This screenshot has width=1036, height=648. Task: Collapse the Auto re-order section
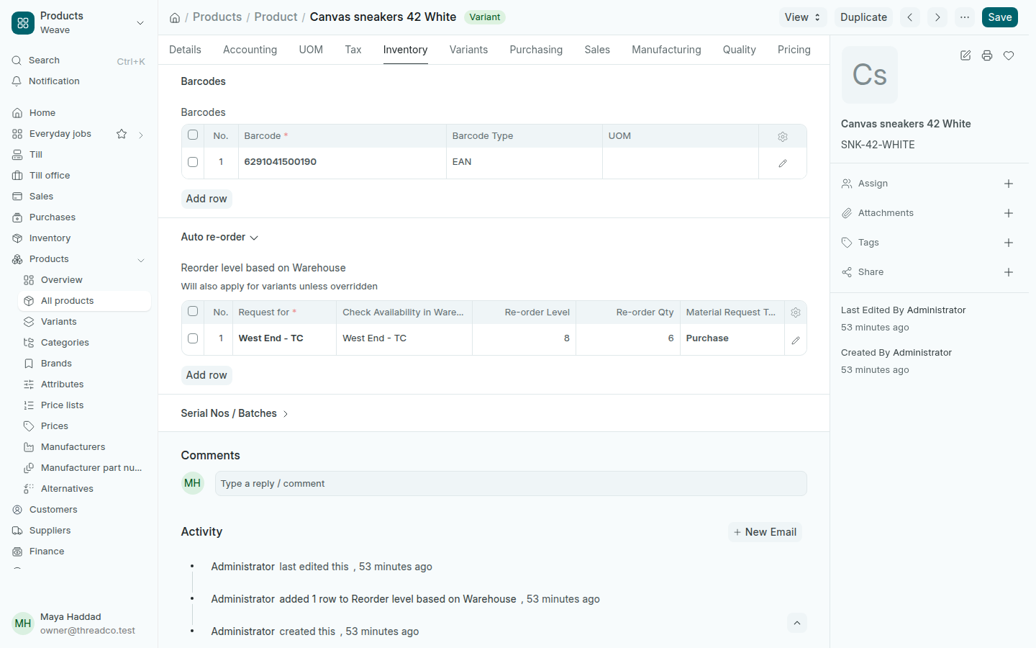219,237
